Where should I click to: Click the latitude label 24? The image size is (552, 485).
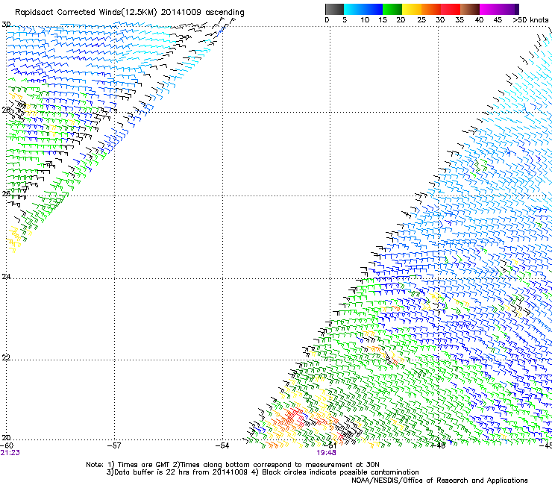click(x=6, y=277)
